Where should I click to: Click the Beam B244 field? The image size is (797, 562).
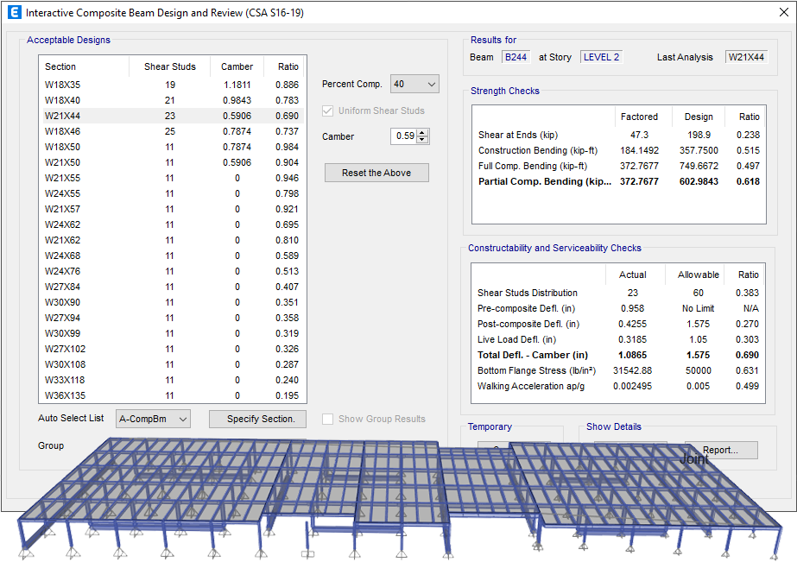pos(516,56)
